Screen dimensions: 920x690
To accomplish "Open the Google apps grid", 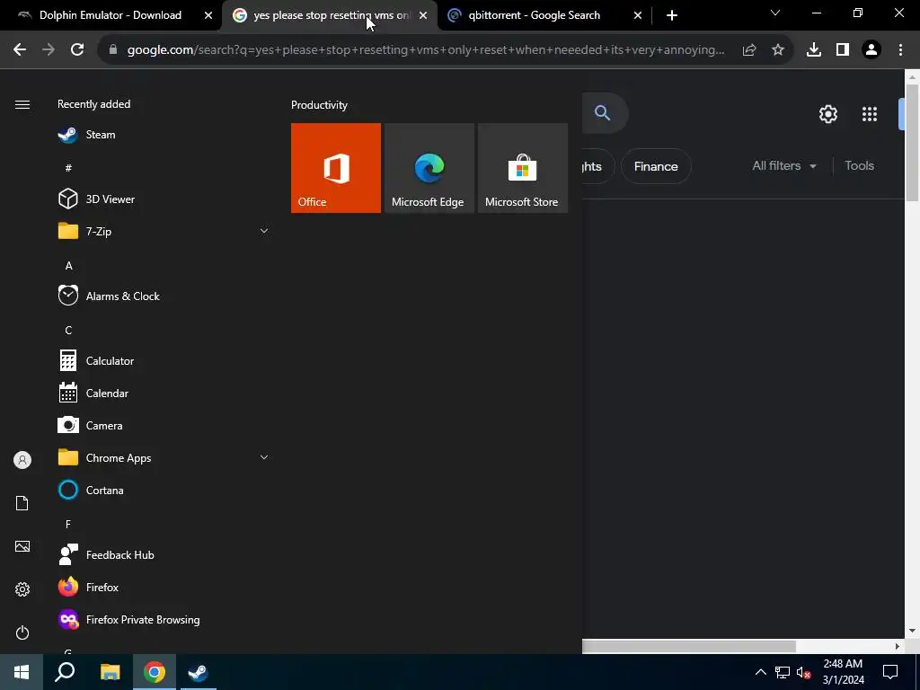I will pos(870,114).
